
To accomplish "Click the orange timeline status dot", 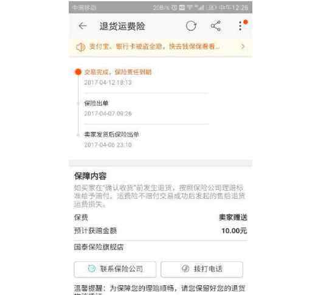I will coord(78,72).
